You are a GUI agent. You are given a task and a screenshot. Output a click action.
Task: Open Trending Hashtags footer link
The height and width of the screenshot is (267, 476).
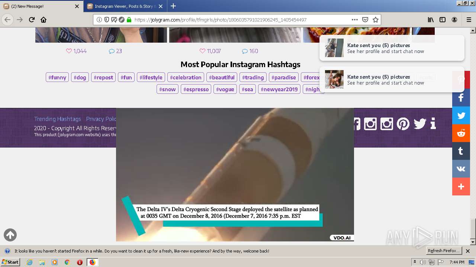click(x=57, y=119)
